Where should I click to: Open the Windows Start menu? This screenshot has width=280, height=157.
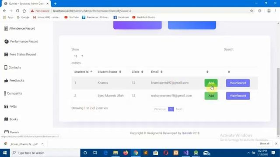pyautogui.click(x=5, y=153)
